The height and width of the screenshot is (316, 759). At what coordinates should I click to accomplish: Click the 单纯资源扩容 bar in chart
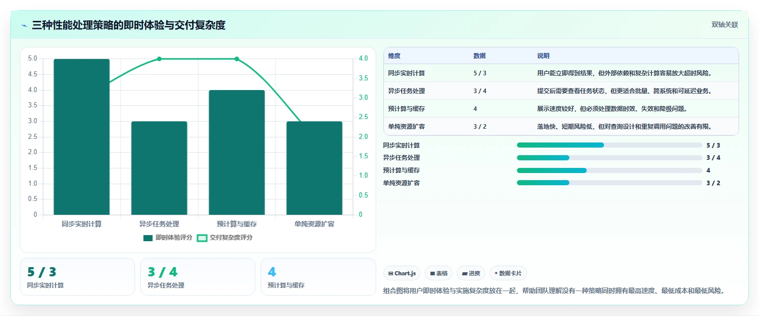click(x=314, y=168)
